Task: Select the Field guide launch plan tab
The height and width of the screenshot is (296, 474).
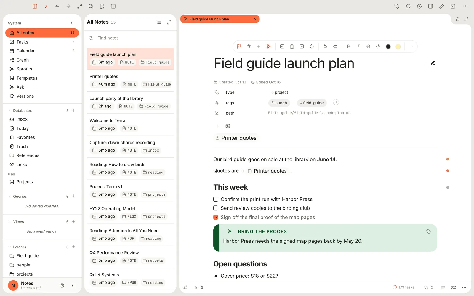Action: click(220, 19)
